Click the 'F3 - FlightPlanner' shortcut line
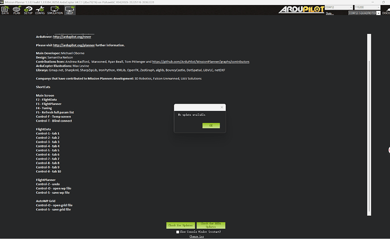This screenshot has height=239, width=390. tap(49, 104)
